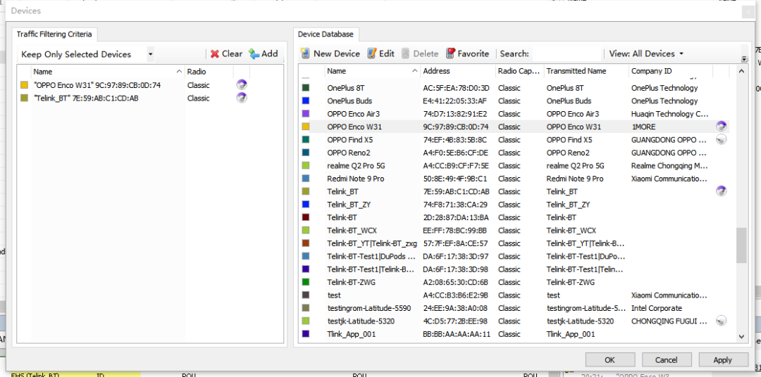Click the small menu icon above the scrollbar
The width and height of the screenshot is (761, 377).
745,59
